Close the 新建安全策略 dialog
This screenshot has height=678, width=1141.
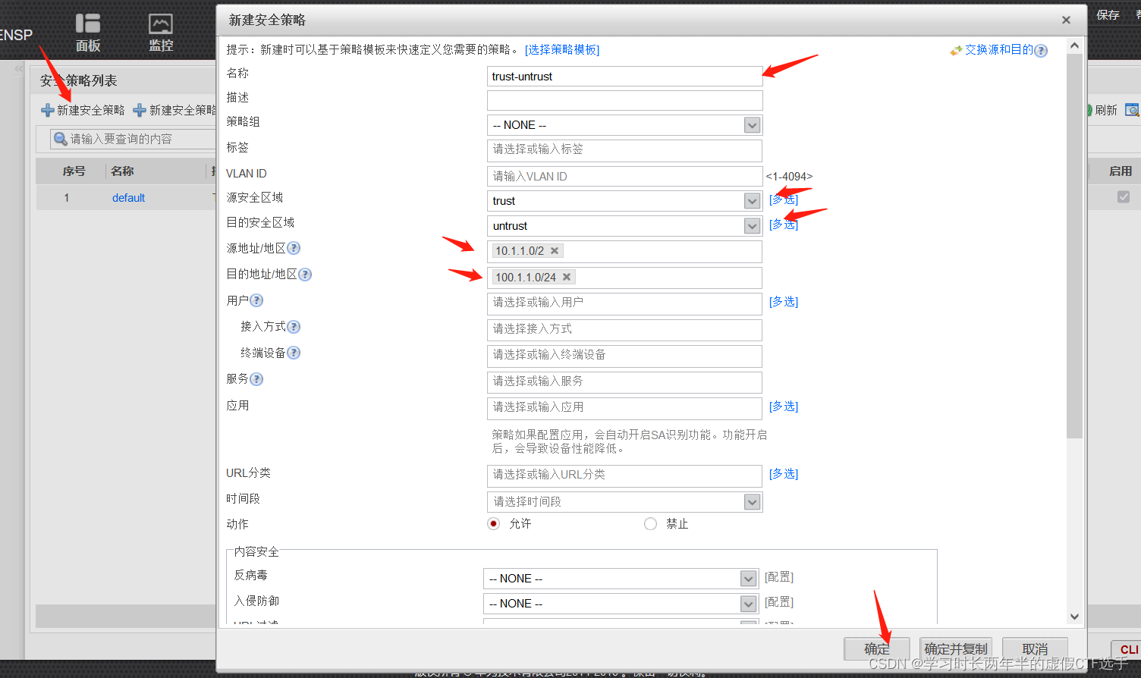1066,20
